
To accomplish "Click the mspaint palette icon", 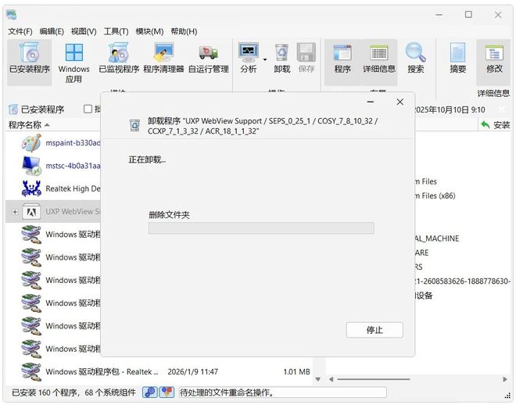I will 31,143.
